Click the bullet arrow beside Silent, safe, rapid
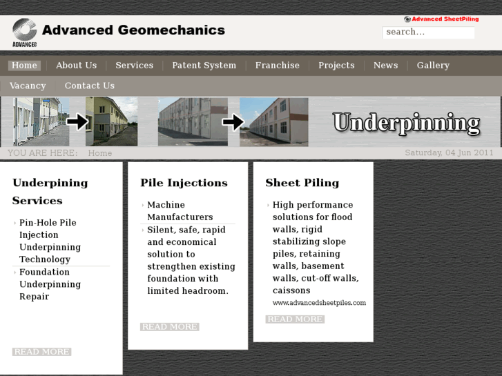Screen dimensions: 502x376 tap(143, 230)
